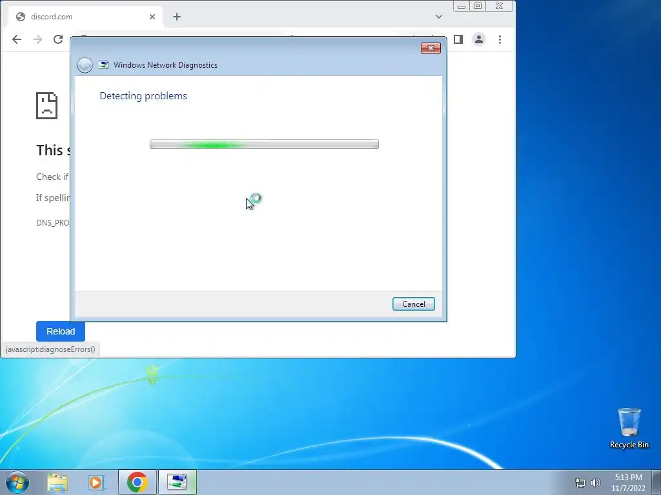This screenshot has width=661, height=495.
Task: Close the discord.com tab
Action: click(x=152, y=17)
